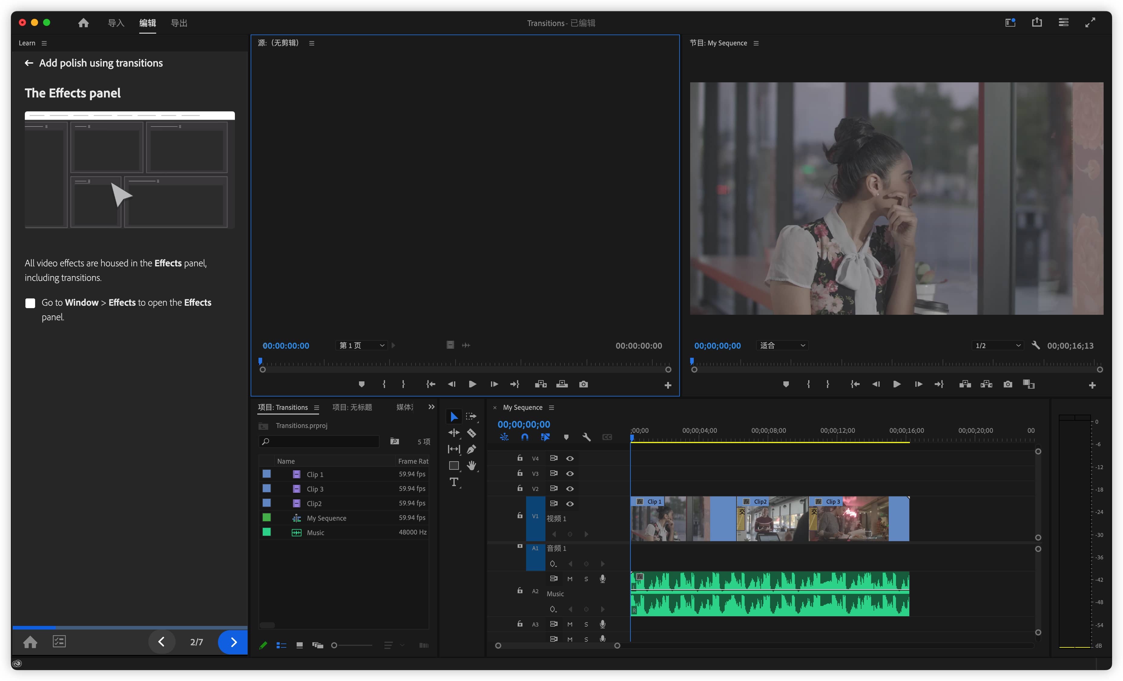Open Program monitor button editor plus
Image resolution: width=1123 pixels, height=681 pixels.
[1092, 385]
